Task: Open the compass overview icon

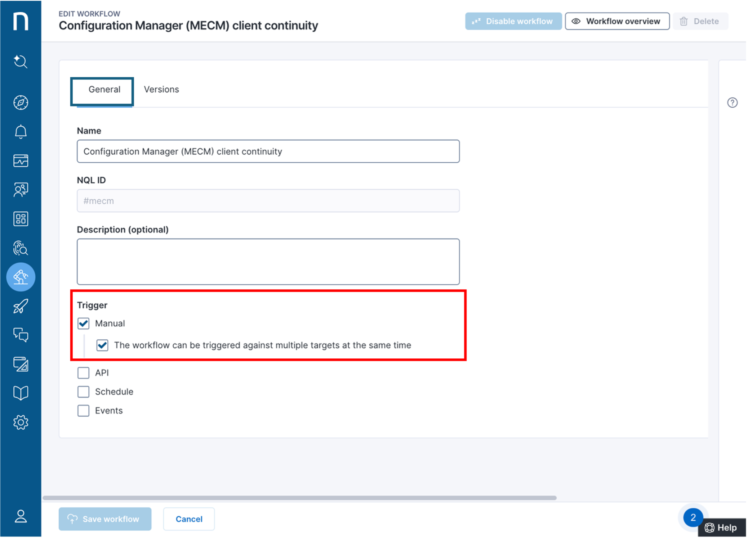Action: click(21, 103)
